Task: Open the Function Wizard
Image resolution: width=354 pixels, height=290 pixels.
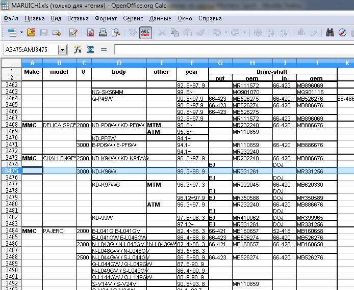Action: pyautogui.click(x=78, y=49)
